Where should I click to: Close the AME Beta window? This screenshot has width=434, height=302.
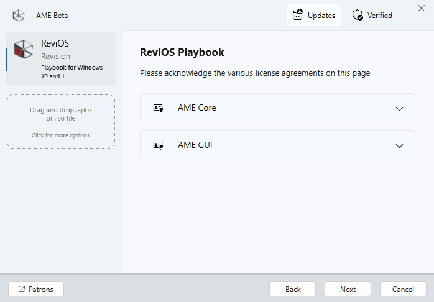click(x=422, y=8)
